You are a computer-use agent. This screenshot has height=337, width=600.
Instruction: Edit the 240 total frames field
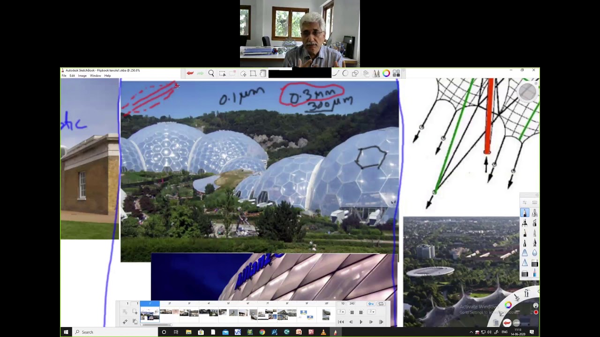tap(351, 303)
